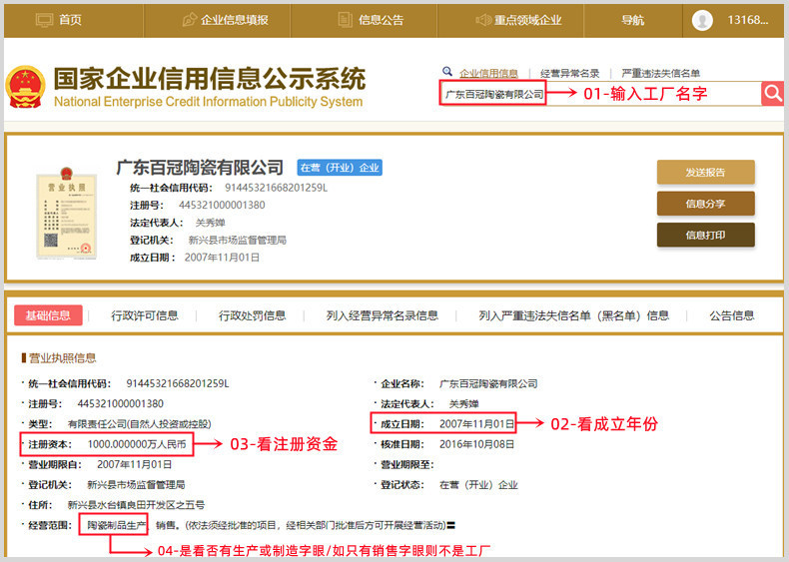Click registration number 445321000001380 in header card
Screen dimensions: 789x562
[x=222, y=205]
